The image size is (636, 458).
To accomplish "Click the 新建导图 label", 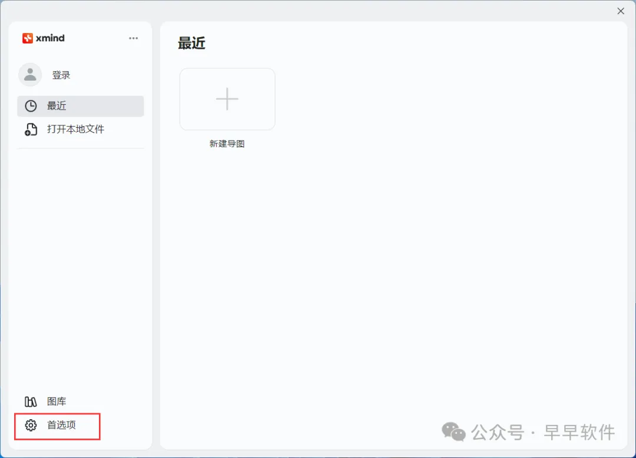I will pos(227,144).
